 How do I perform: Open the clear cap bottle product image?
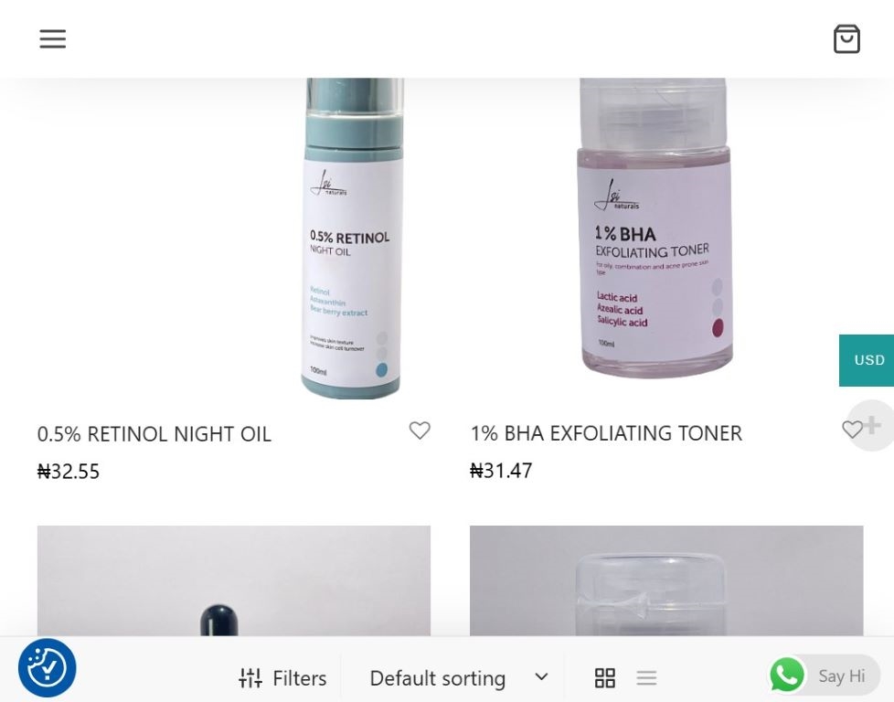coord(666,580)
